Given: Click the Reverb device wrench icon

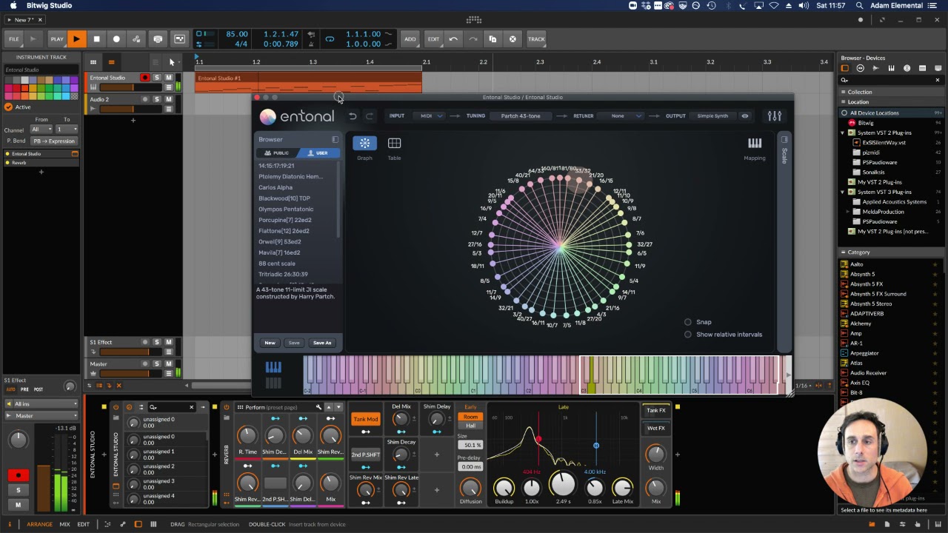Looking at the screenshot, I should [x=318, y=407].
